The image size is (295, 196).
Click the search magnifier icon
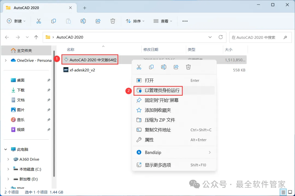click(285, 37)
